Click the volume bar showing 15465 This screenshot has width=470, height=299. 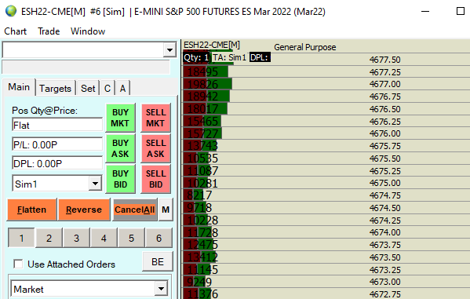tap(202, 121)
